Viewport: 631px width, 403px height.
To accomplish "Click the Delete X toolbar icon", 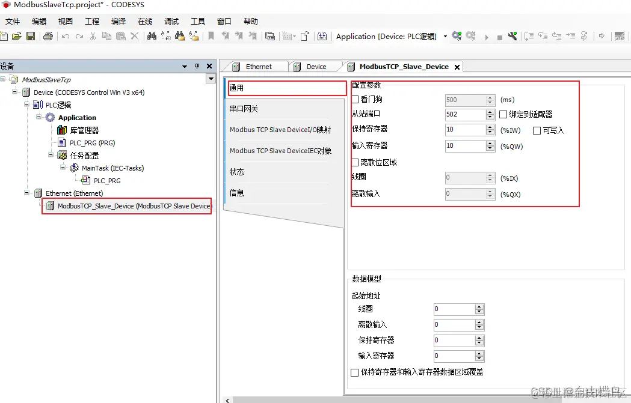I will 135,36.
